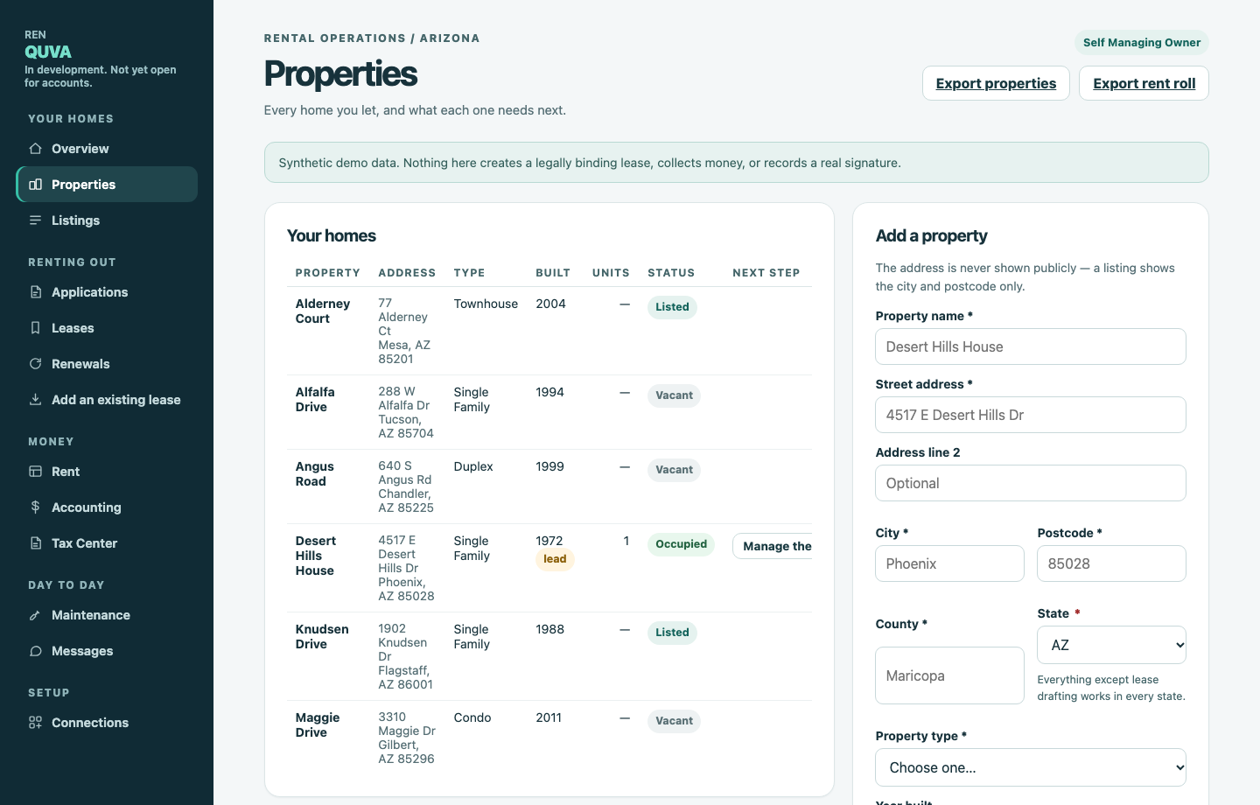
Task: Click the Accounting dollar icon
Action: point(35,507)
